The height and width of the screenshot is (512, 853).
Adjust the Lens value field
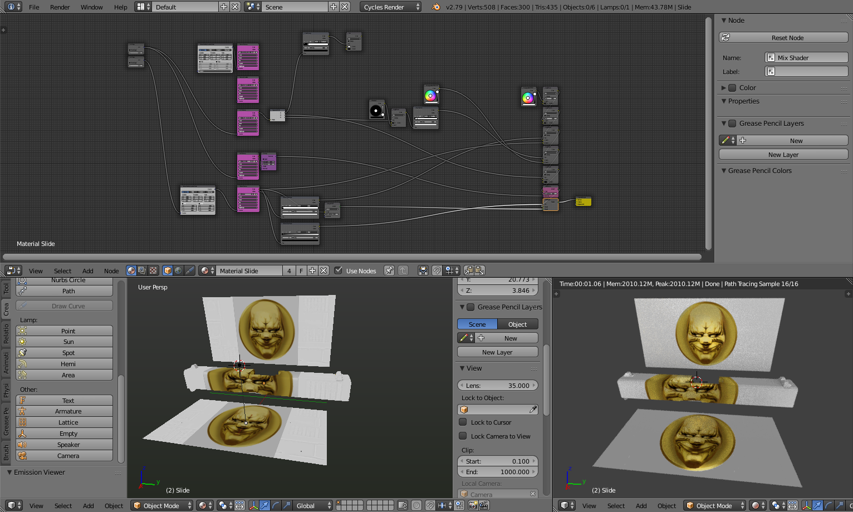pyautogui.click(x=498, y=385)
